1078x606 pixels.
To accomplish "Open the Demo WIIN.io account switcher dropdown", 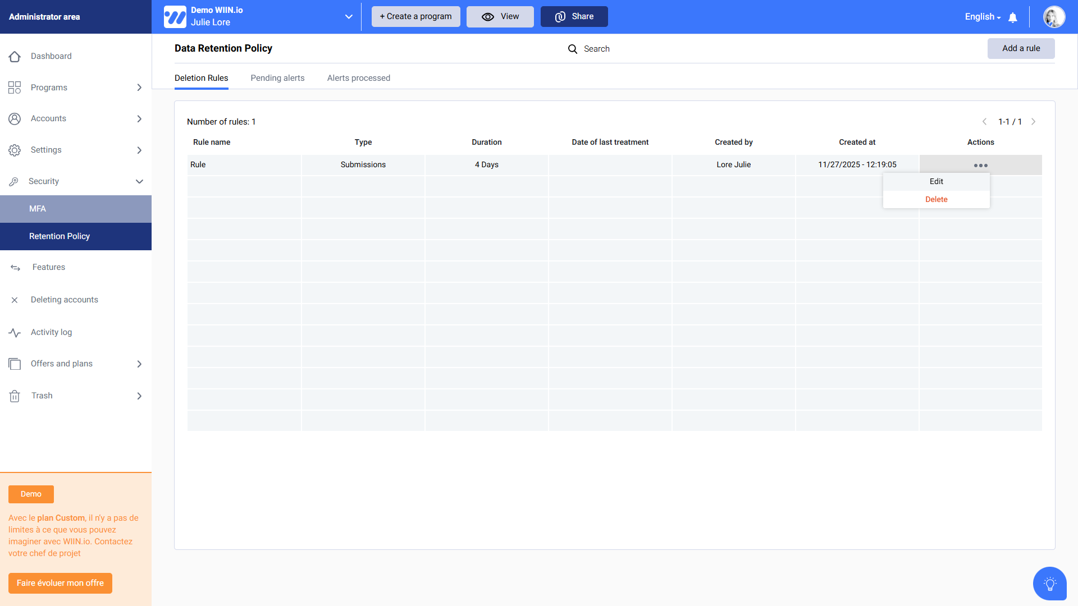I will point(349,17).
